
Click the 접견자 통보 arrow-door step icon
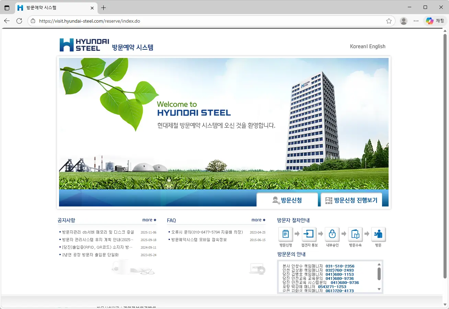(x=309, y=234)
